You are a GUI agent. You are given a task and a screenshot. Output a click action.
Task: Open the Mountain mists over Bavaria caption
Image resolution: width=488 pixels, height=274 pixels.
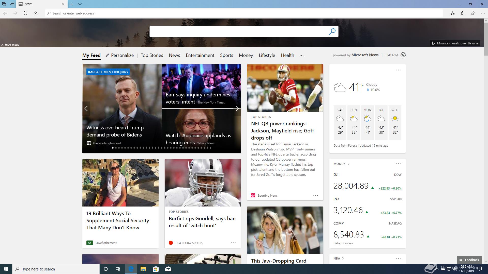click(455, 43)
